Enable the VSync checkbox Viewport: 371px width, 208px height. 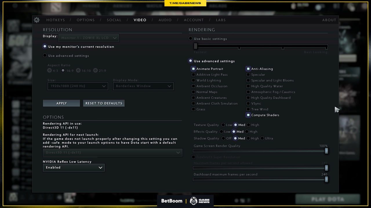pyautogui.click(x=248, y=103)
